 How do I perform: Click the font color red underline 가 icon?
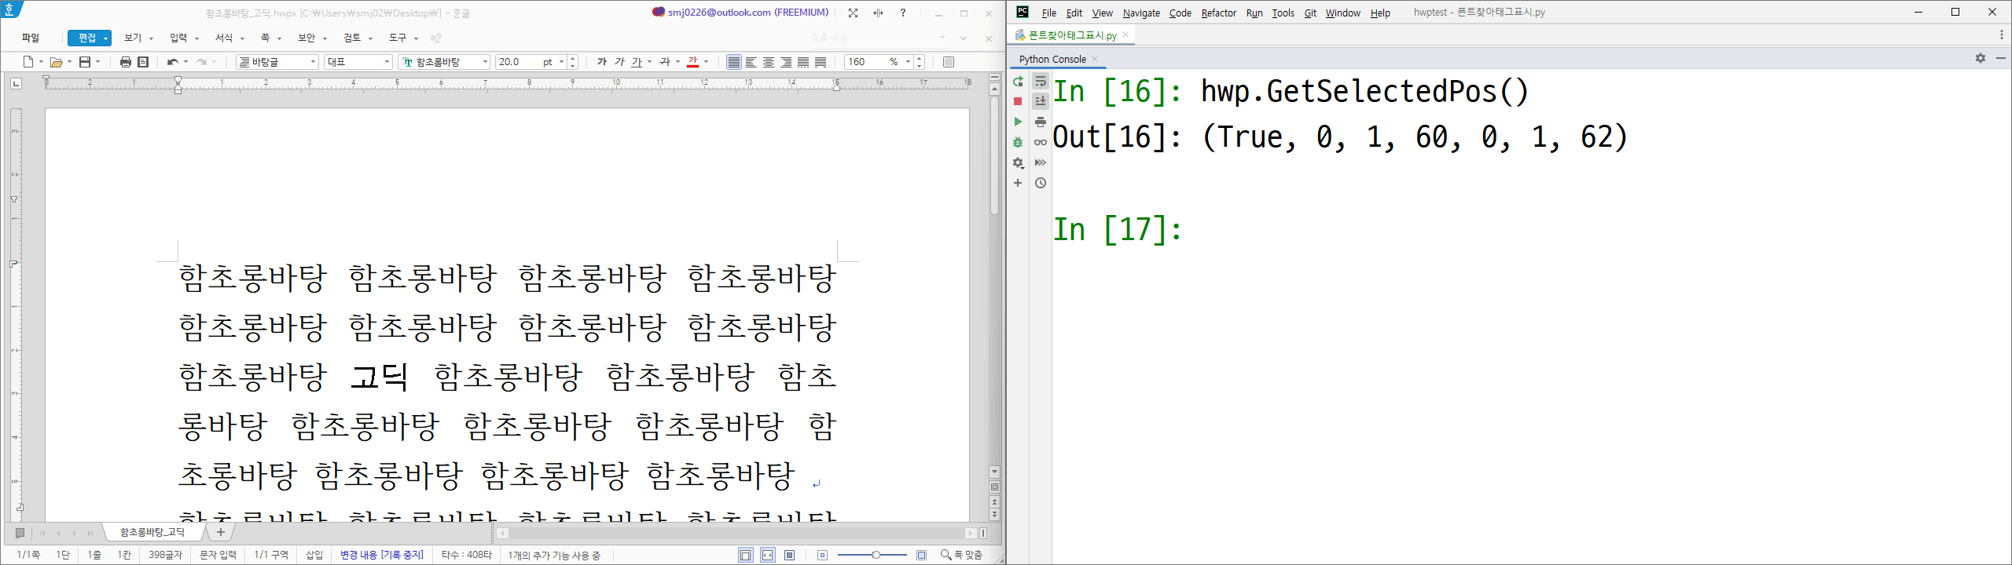point(692,62)
